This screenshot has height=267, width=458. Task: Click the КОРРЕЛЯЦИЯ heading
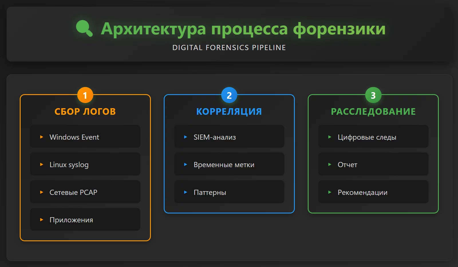[x=229, y=111]
